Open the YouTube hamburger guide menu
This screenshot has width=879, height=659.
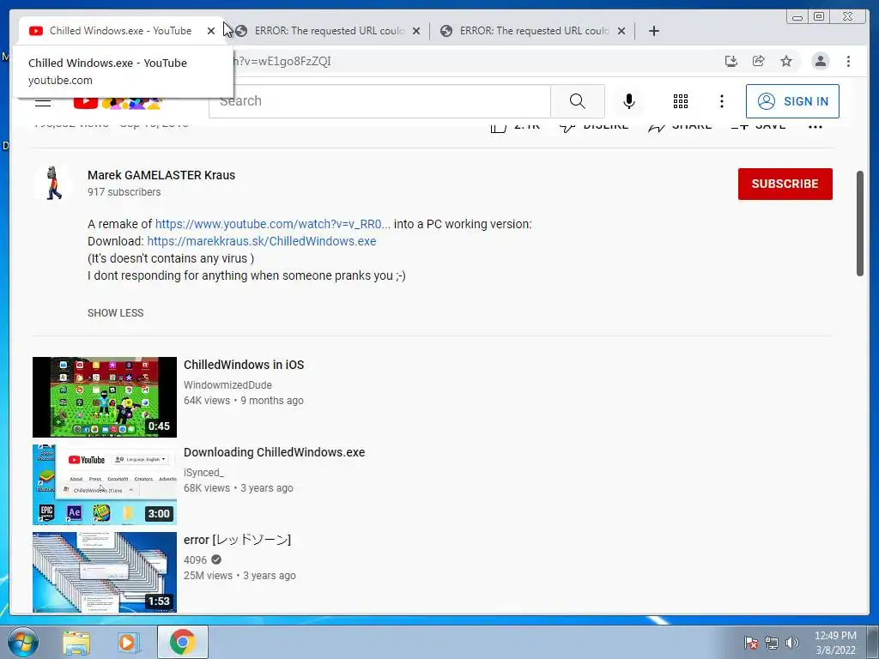[x=43, y=102]
